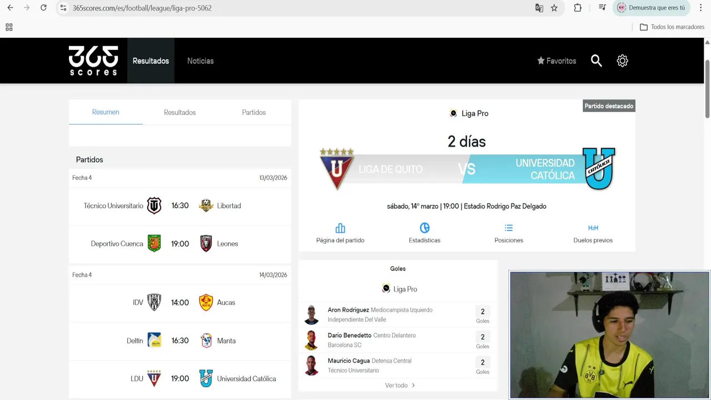Click Manta team crest
The image size is (711, 400).
point(206,341)
